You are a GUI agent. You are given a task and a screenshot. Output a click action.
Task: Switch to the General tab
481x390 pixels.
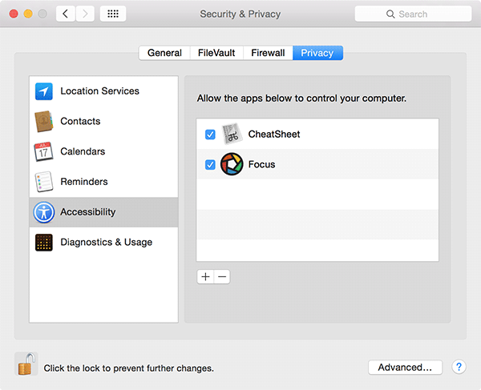(164, 53)
